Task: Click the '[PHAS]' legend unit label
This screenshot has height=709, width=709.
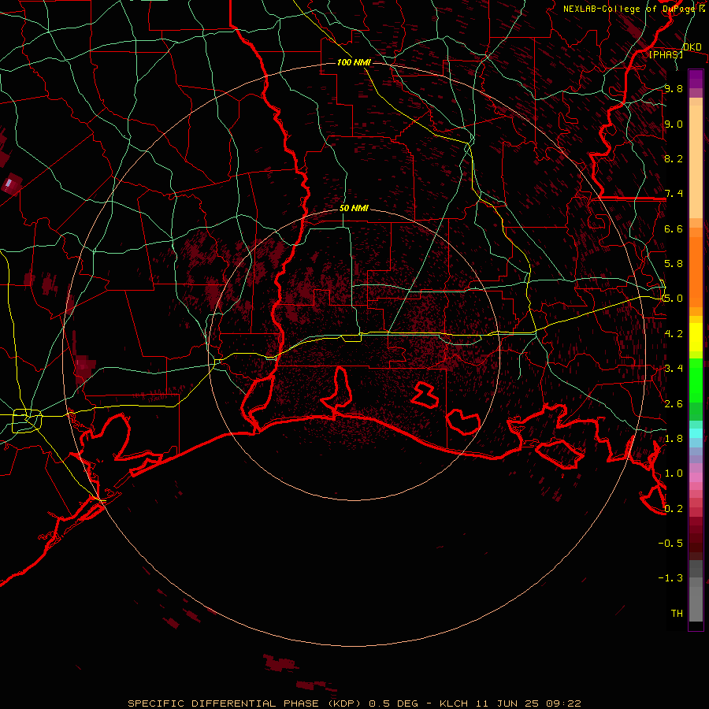Action: tap(666, 54)
